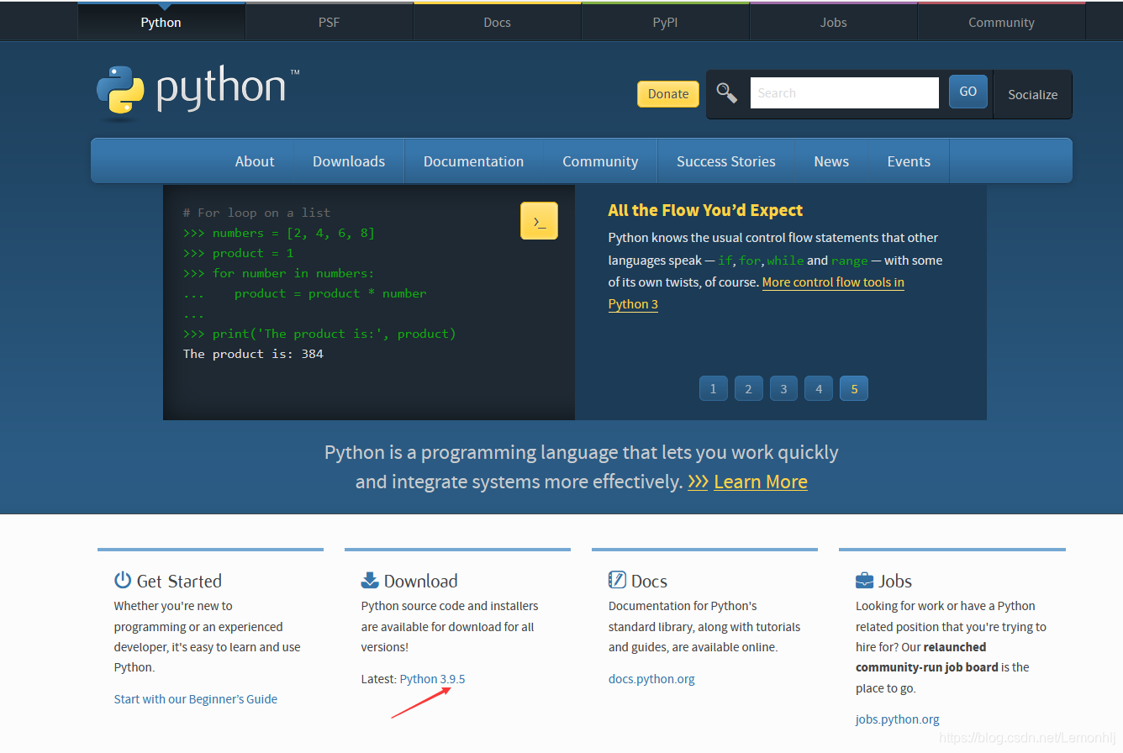Click the Docs notebook icon
Viewport: 1123px width, 753px height.
(x=617, y=580)
